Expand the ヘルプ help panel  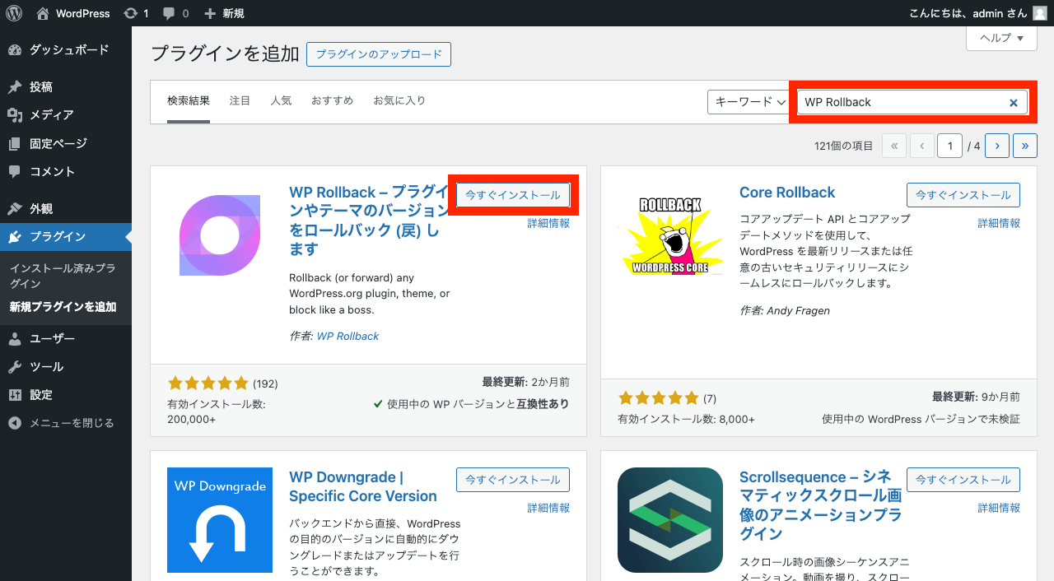pos(1000,38)
